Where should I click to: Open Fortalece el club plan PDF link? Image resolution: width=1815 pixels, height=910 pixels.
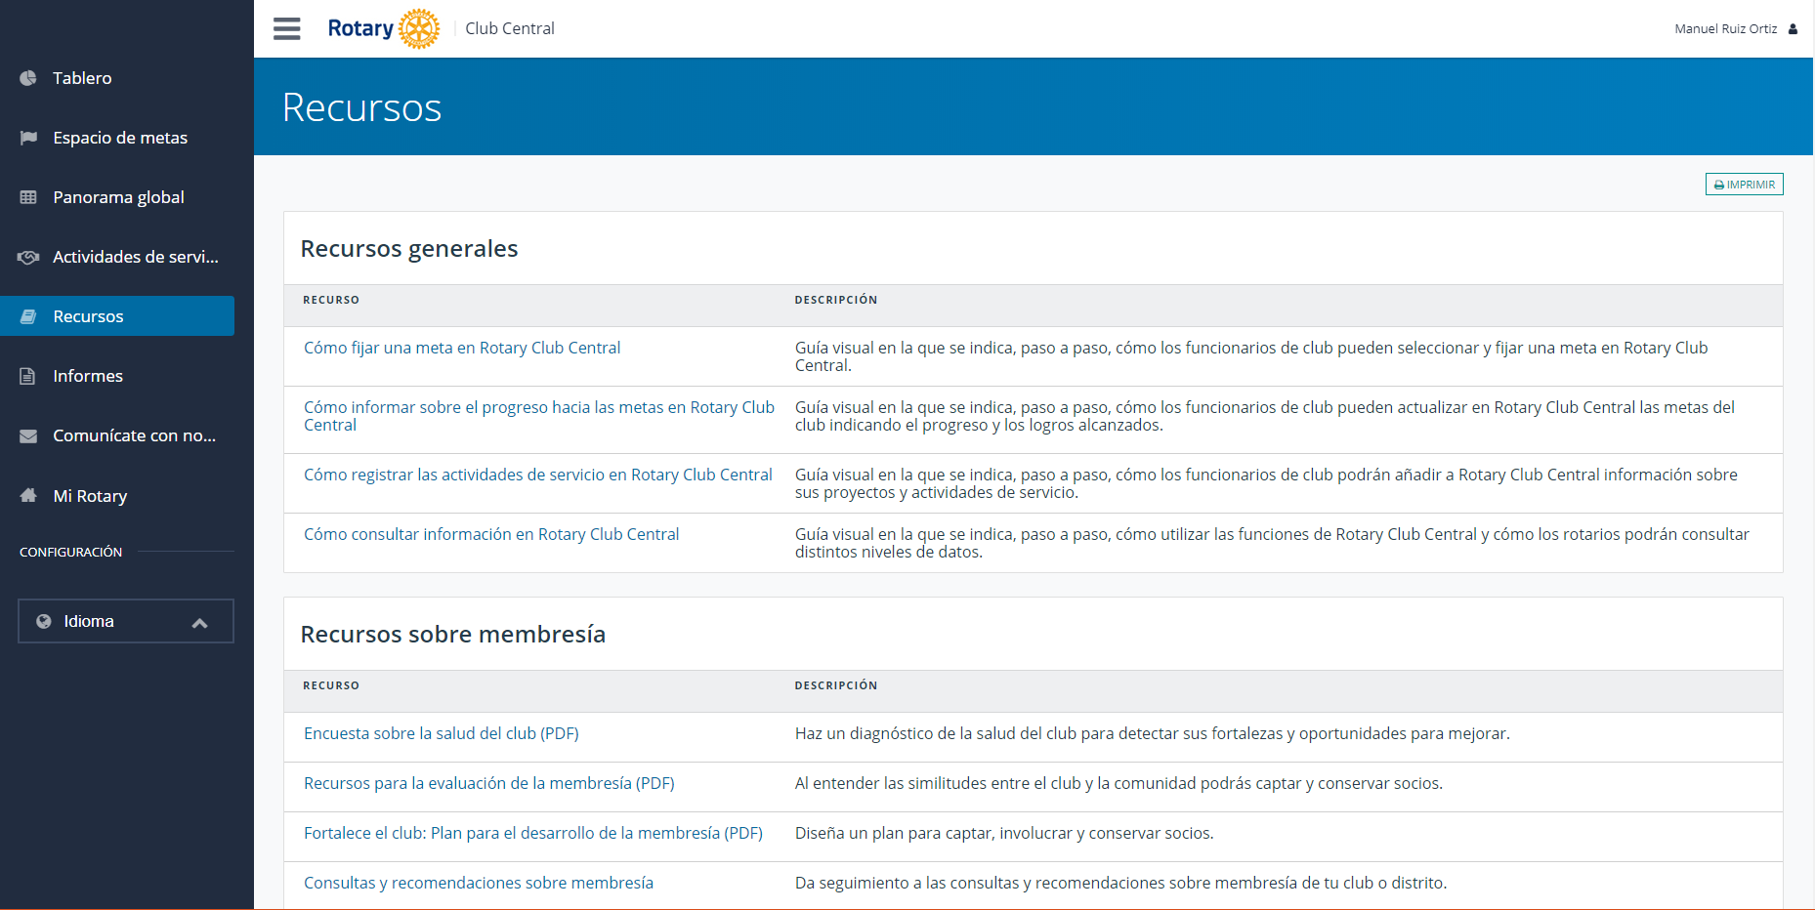[533, 833]
